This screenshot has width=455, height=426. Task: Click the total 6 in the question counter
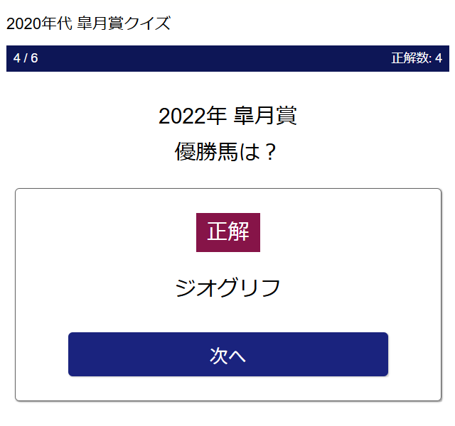click(x=34, y=58)
